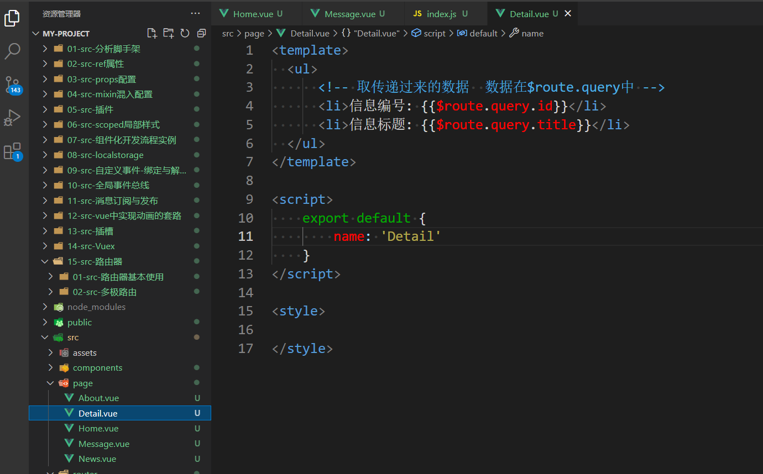Expand the 07-src-组件化开发流程实例 folder
763x474 pixels.
[120, 140]
